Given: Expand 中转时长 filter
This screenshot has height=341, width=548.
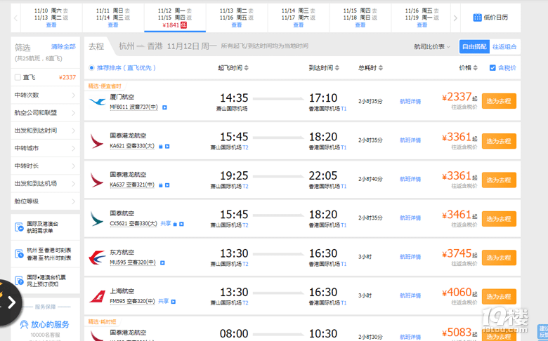Looking at the screenshot, I should tap(46, 166).
